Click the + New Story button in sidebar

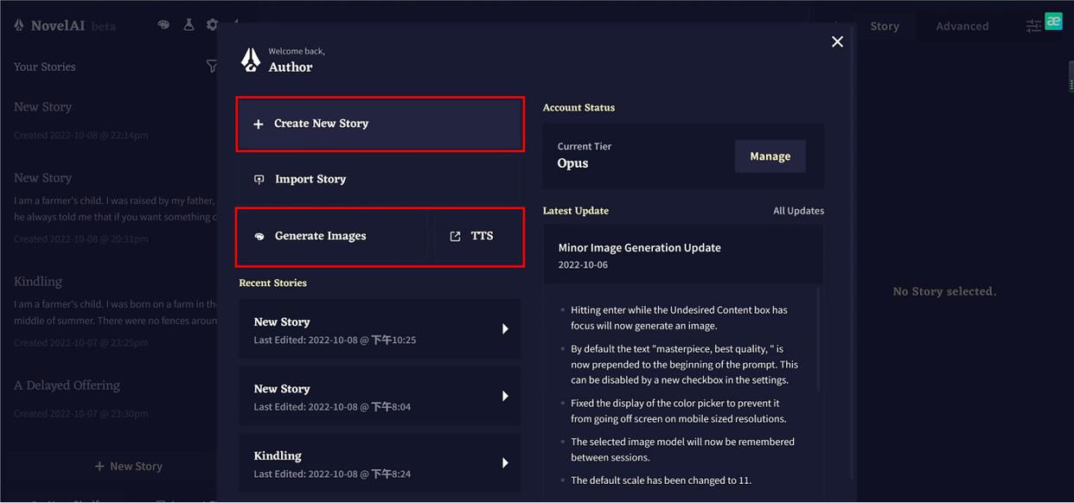(x=128, y=466)
